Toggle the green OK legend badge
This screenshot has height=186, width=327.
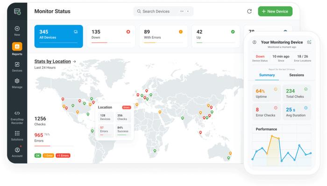38,155
